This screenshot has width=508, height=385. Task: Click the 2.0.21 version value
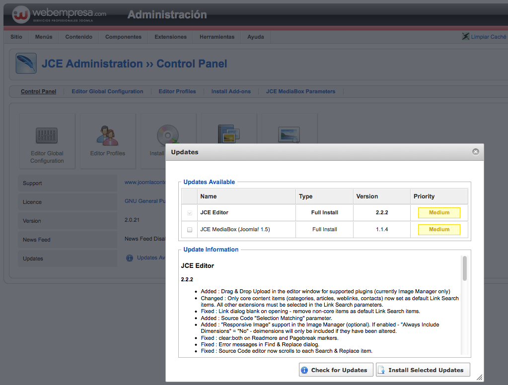132,220
